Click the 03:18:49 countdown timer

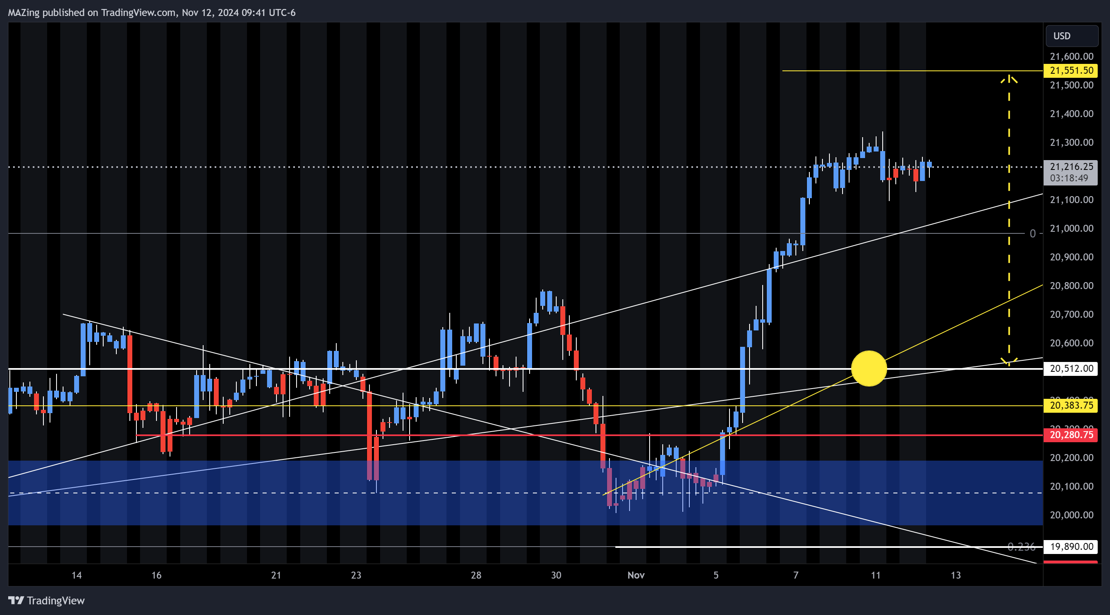1069,178
